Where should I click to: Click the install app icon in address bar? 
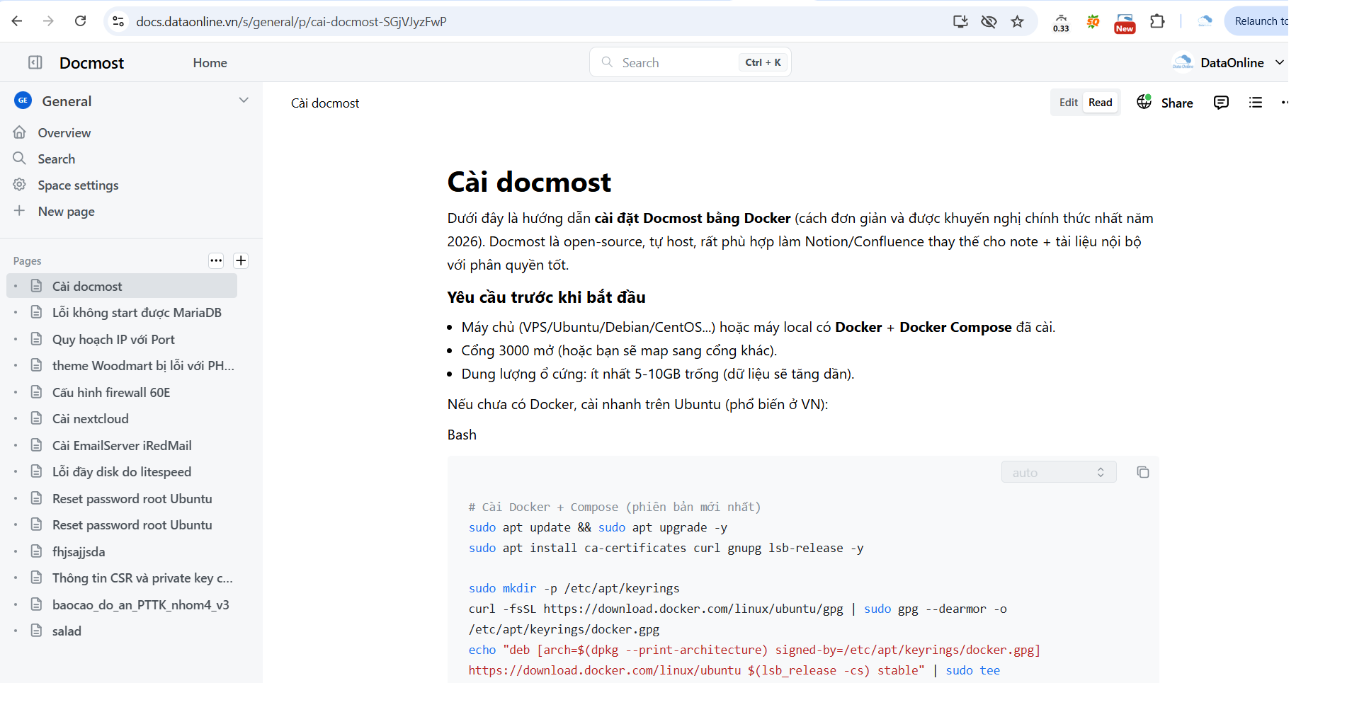960,21
